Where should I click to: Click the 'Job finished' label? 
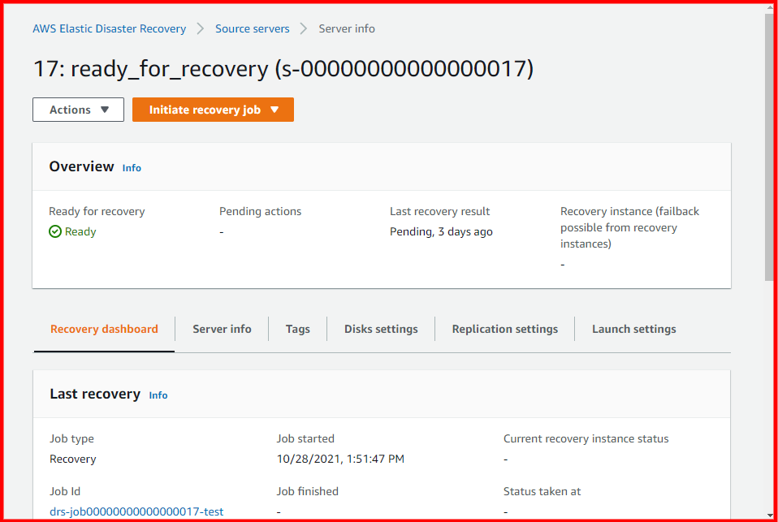308,491
